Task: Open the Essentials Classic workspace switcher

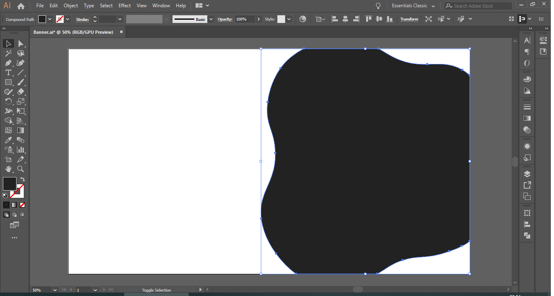Action: tap(413, 6)
